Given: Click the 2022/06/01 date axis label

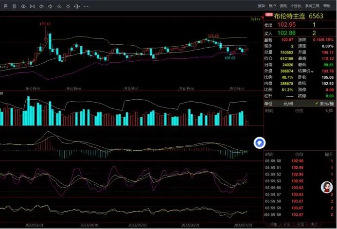Looking at the screenshot, I should point(190,225).
